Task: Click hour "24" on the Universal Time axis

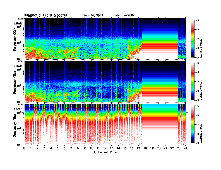Action: 186,148
